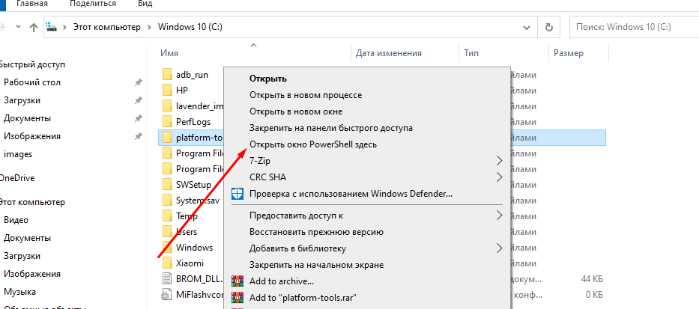Click the Windows 10 (C:) breadcrumb

click(190, 27)
